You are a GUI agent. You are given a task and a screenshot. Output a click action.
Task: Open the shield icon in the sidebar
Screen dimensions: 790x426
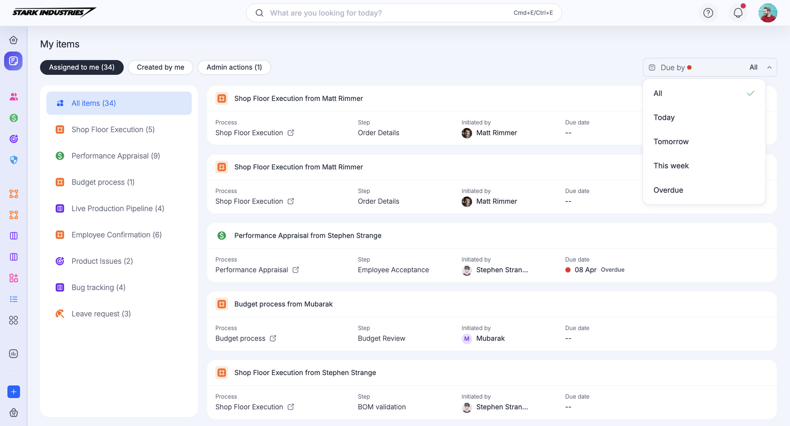pyautogui.click(x=14, y=160)
